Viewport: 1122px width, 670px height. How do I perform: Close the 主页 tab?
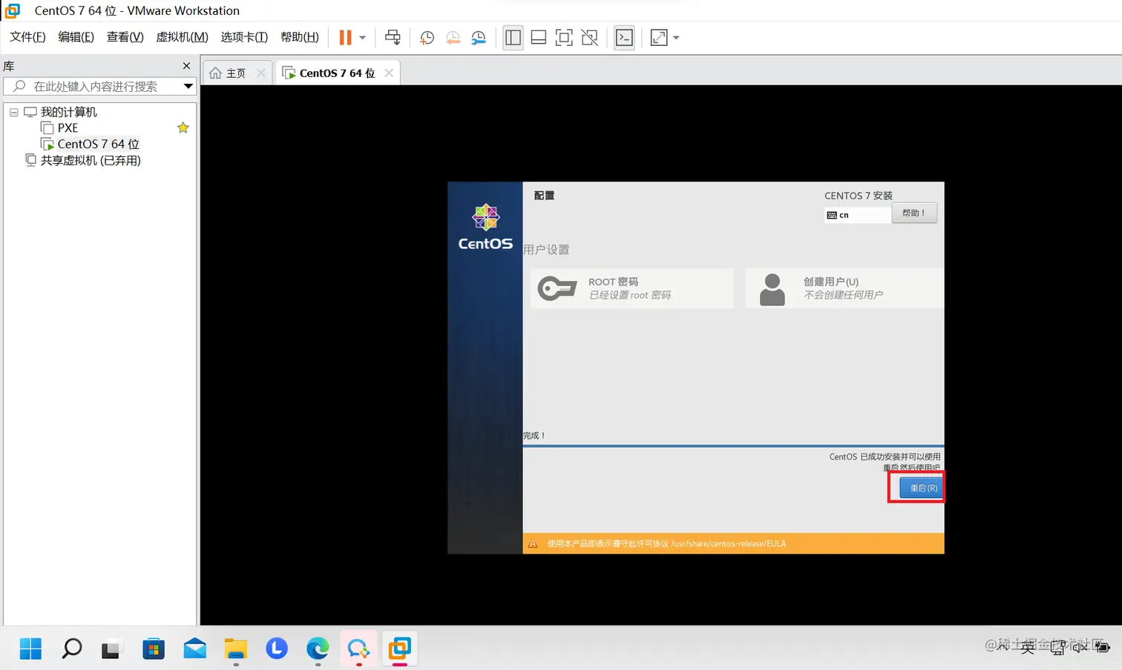tap(261, 73)
